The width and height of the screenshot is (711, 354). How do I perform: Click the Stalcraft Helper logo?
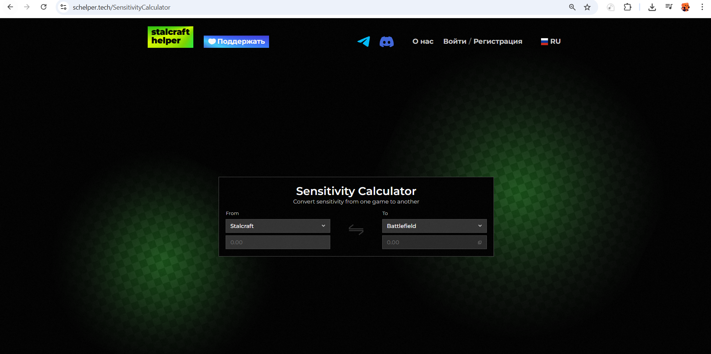tap(170, 37)
